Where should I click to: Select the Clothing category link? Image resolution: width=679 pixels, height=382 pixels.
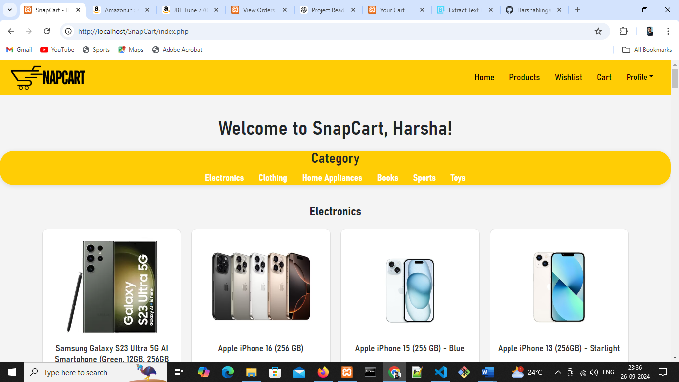tap(273, 178)
